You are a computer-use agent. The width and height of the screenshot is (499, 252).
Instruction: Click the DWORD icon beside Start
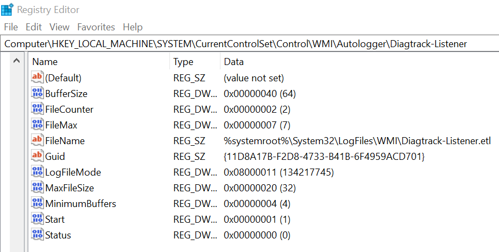37,219
